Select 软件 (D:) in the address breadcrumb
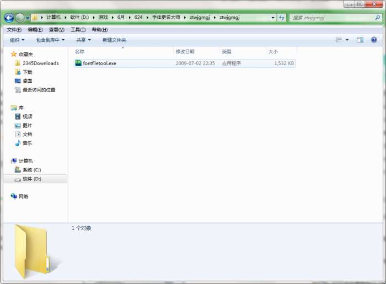Screen dimensions: 386x284 pos(79,17)
